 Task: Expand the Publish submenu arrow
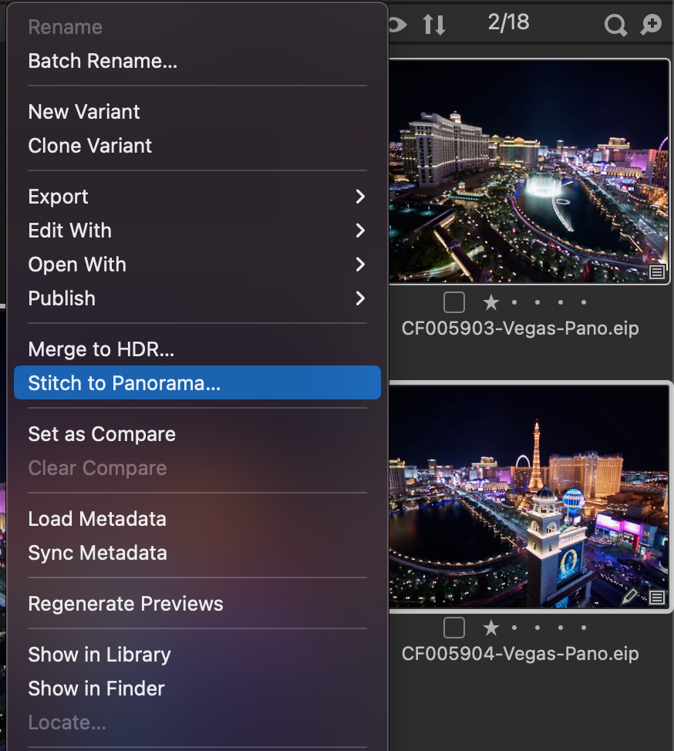pos(360,298)
